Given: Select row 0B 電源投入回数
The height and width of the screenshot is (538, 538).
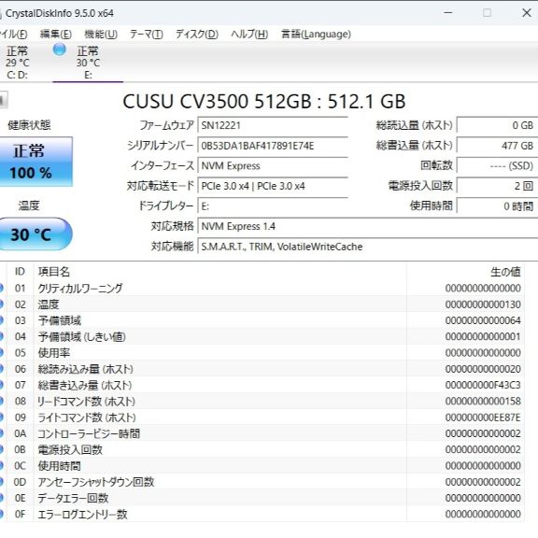Looking at the screenshot, I should click(262, 449).
